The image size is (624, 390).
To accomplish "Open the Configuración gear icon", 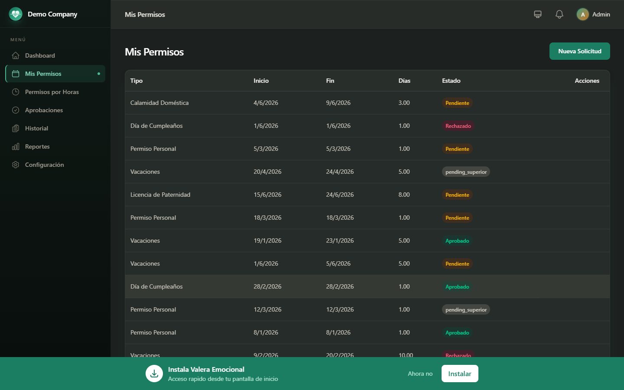I will (x=16, y=165).
